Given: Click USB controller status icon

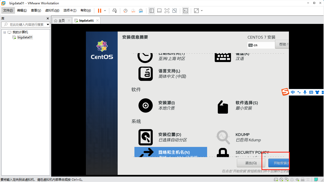Looking at the screenshot, I should coord(303,179).
